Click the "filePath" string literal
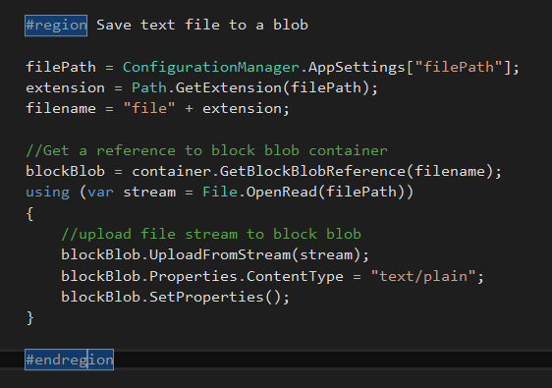Screen dimensions: 552x388 tap(459, 67)
